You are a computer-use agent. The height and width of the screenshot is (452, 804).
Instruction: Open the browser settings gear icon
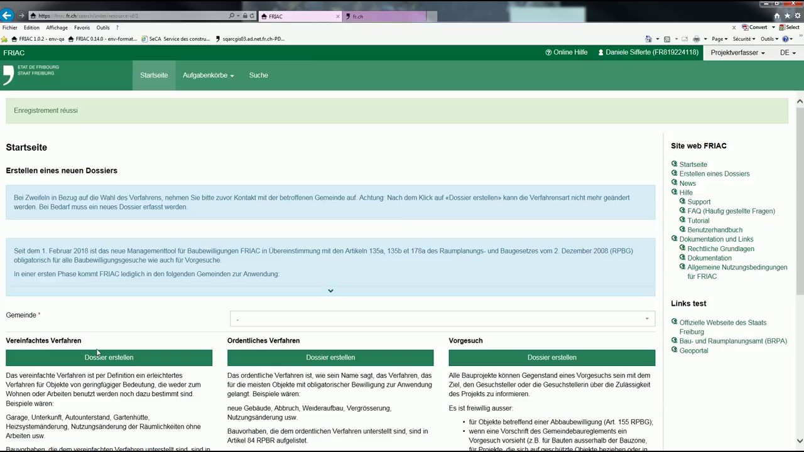click(x=797, y=16)
